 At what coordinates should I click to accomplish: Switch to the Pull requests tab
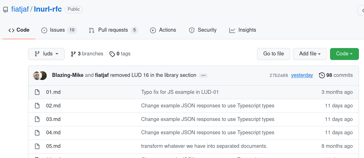tap(113, 30)
